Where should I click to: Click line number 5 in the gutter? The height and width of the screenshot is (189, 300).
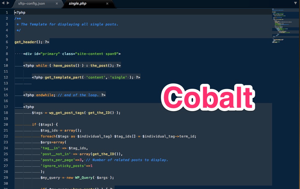[x=7, y=36]
